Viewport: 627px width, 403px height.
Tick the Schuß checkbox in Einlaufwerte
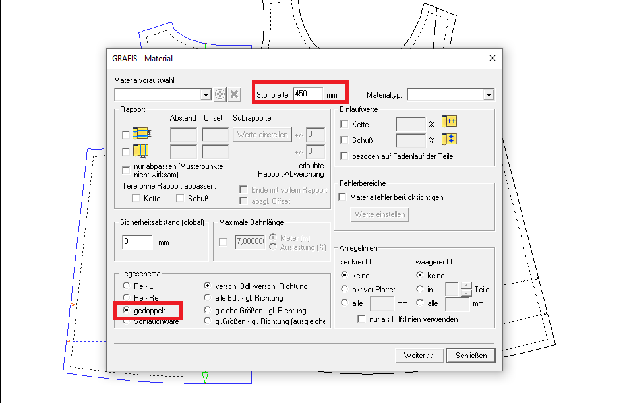pos(344,140)
